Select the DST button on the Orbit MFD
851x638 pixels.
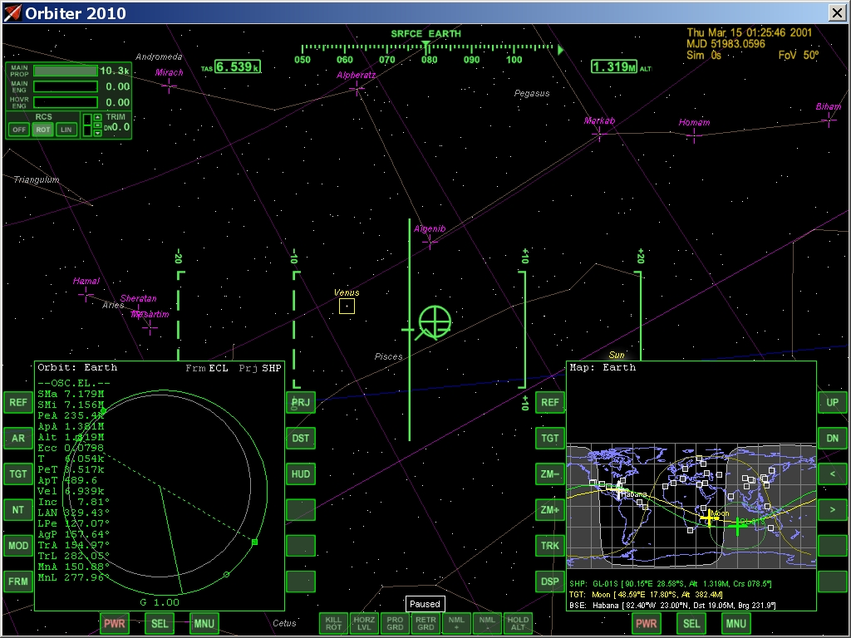[301, 438]
